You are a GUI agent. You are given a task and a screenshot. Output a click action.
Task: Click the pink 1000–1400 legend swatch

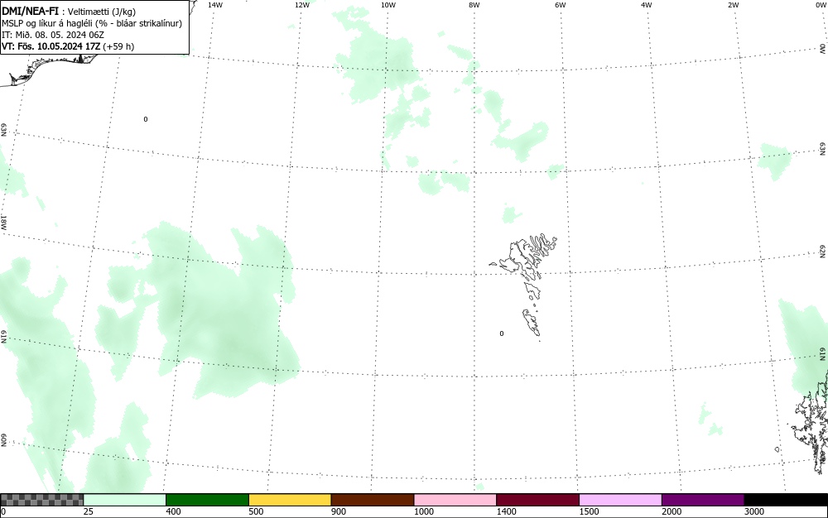455,500
